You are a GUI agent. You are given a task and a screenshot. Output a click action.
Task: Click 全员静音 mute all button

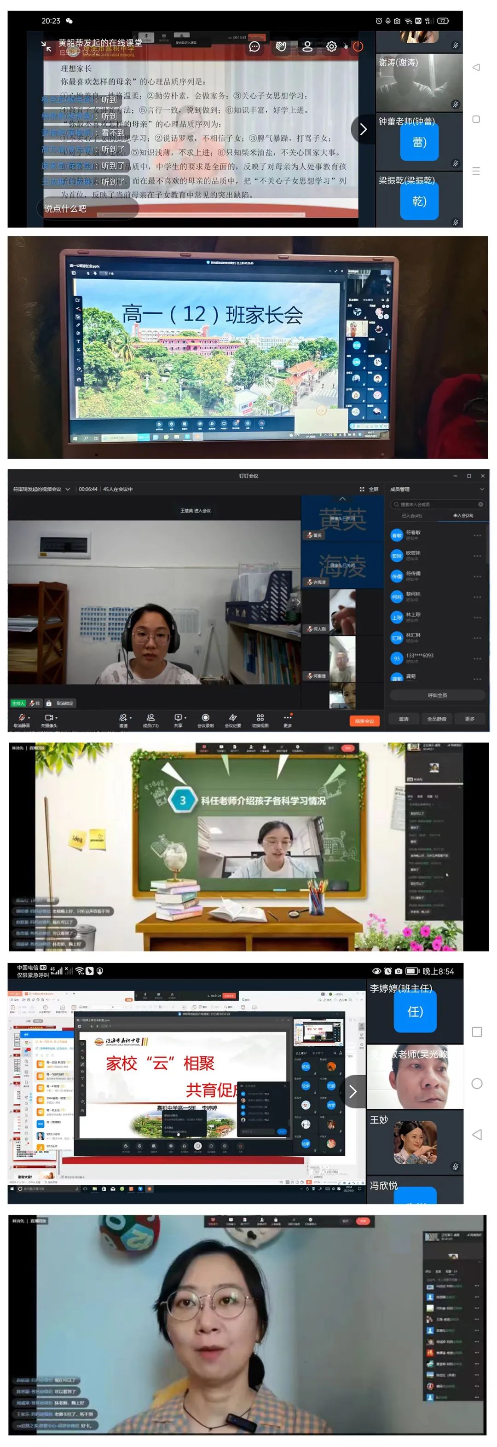pos(437,719)
